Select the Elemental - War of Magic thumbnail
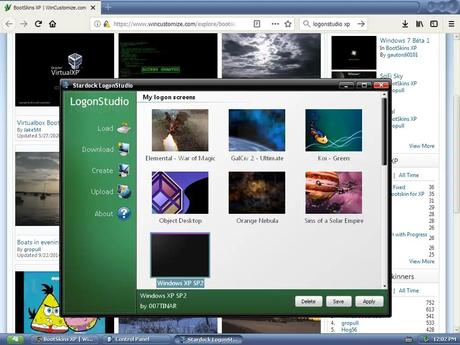 (180, 130)
